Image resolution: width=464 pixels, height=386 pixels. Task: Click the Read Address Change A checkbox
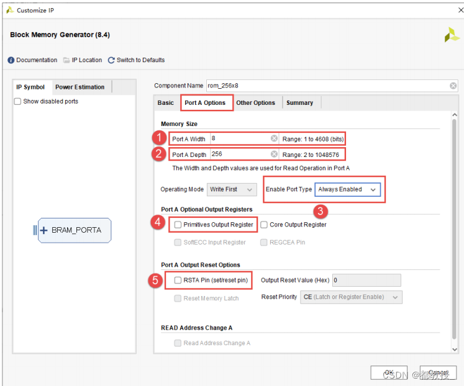point(178,343)
